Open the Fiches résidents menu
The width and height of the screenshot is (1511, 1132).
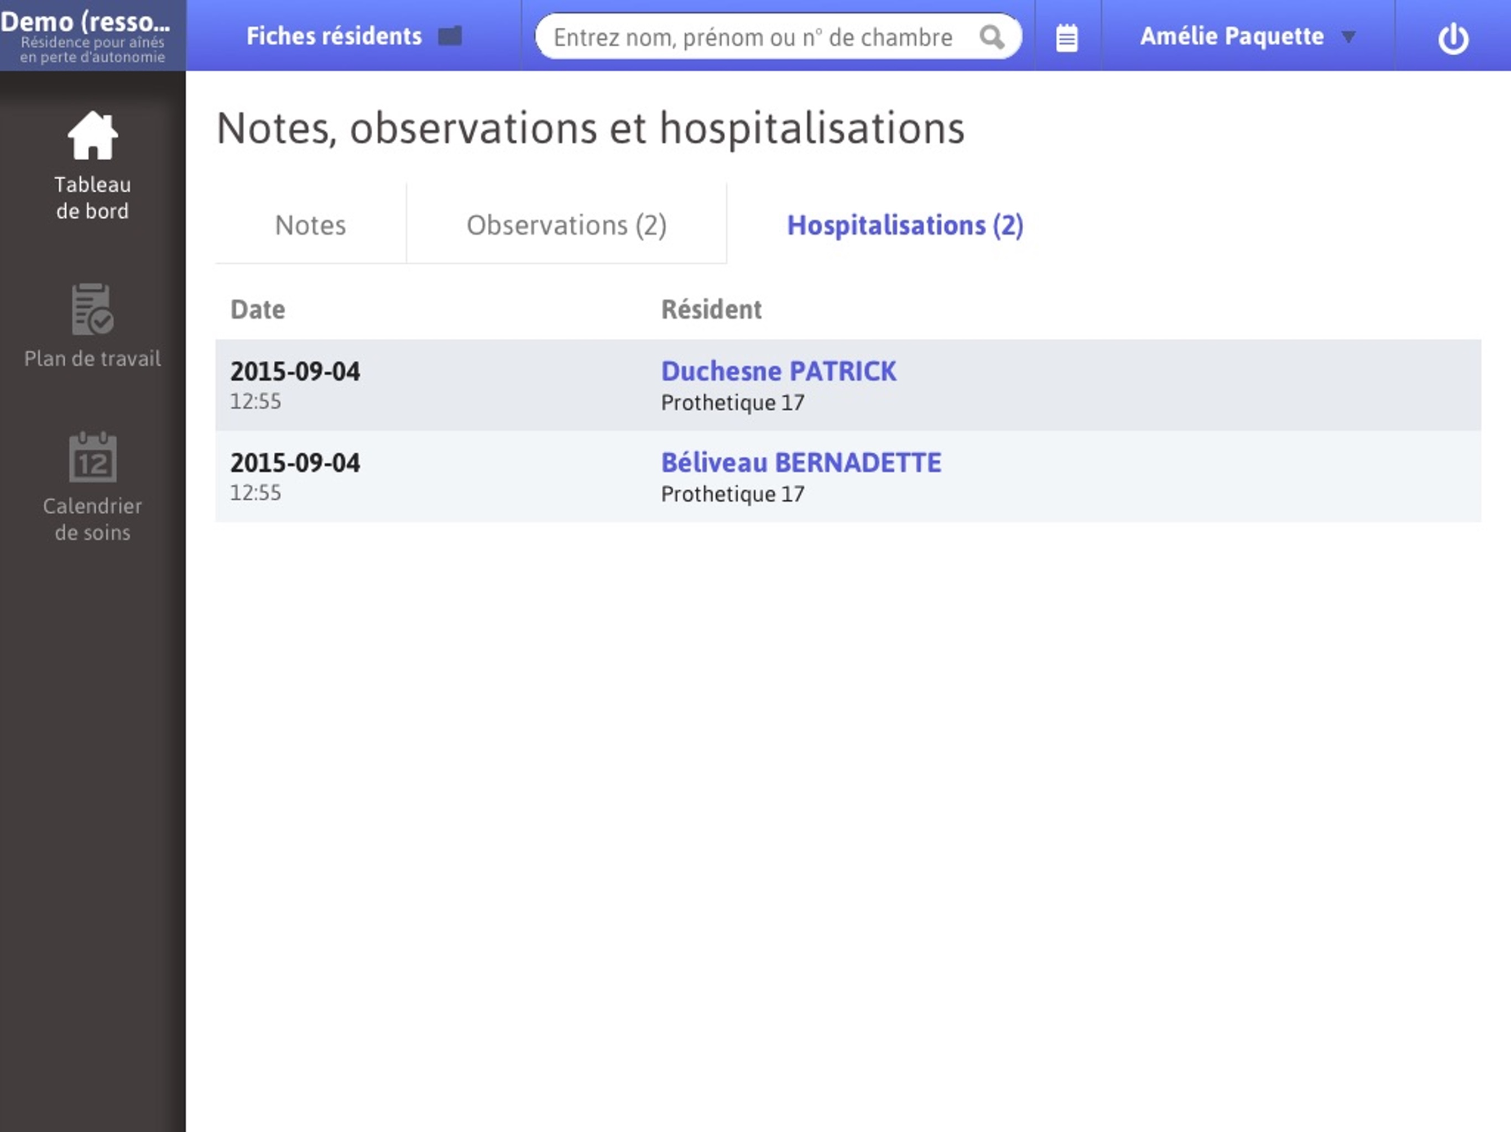354,35
